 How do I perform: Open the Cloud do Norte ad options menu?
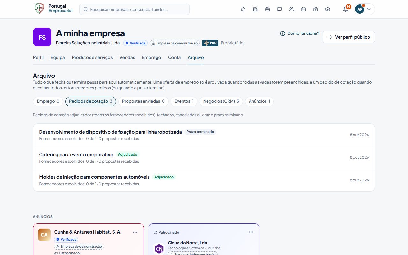click(x=251, y=232)
